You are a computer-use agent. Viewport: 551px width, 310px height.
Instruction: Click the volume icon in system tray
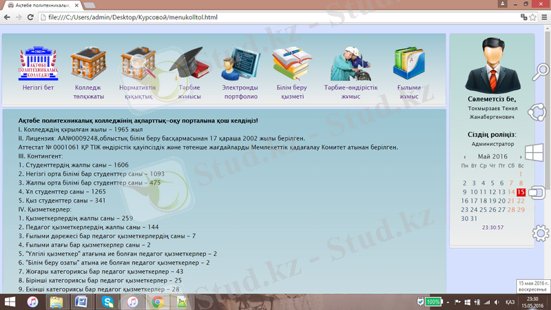coord(497,302)
